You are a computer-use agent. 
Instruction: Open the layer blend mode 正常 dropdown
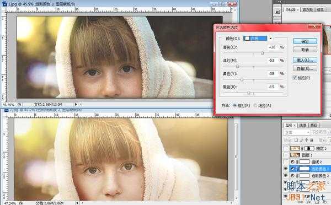(x=296, y=132)
